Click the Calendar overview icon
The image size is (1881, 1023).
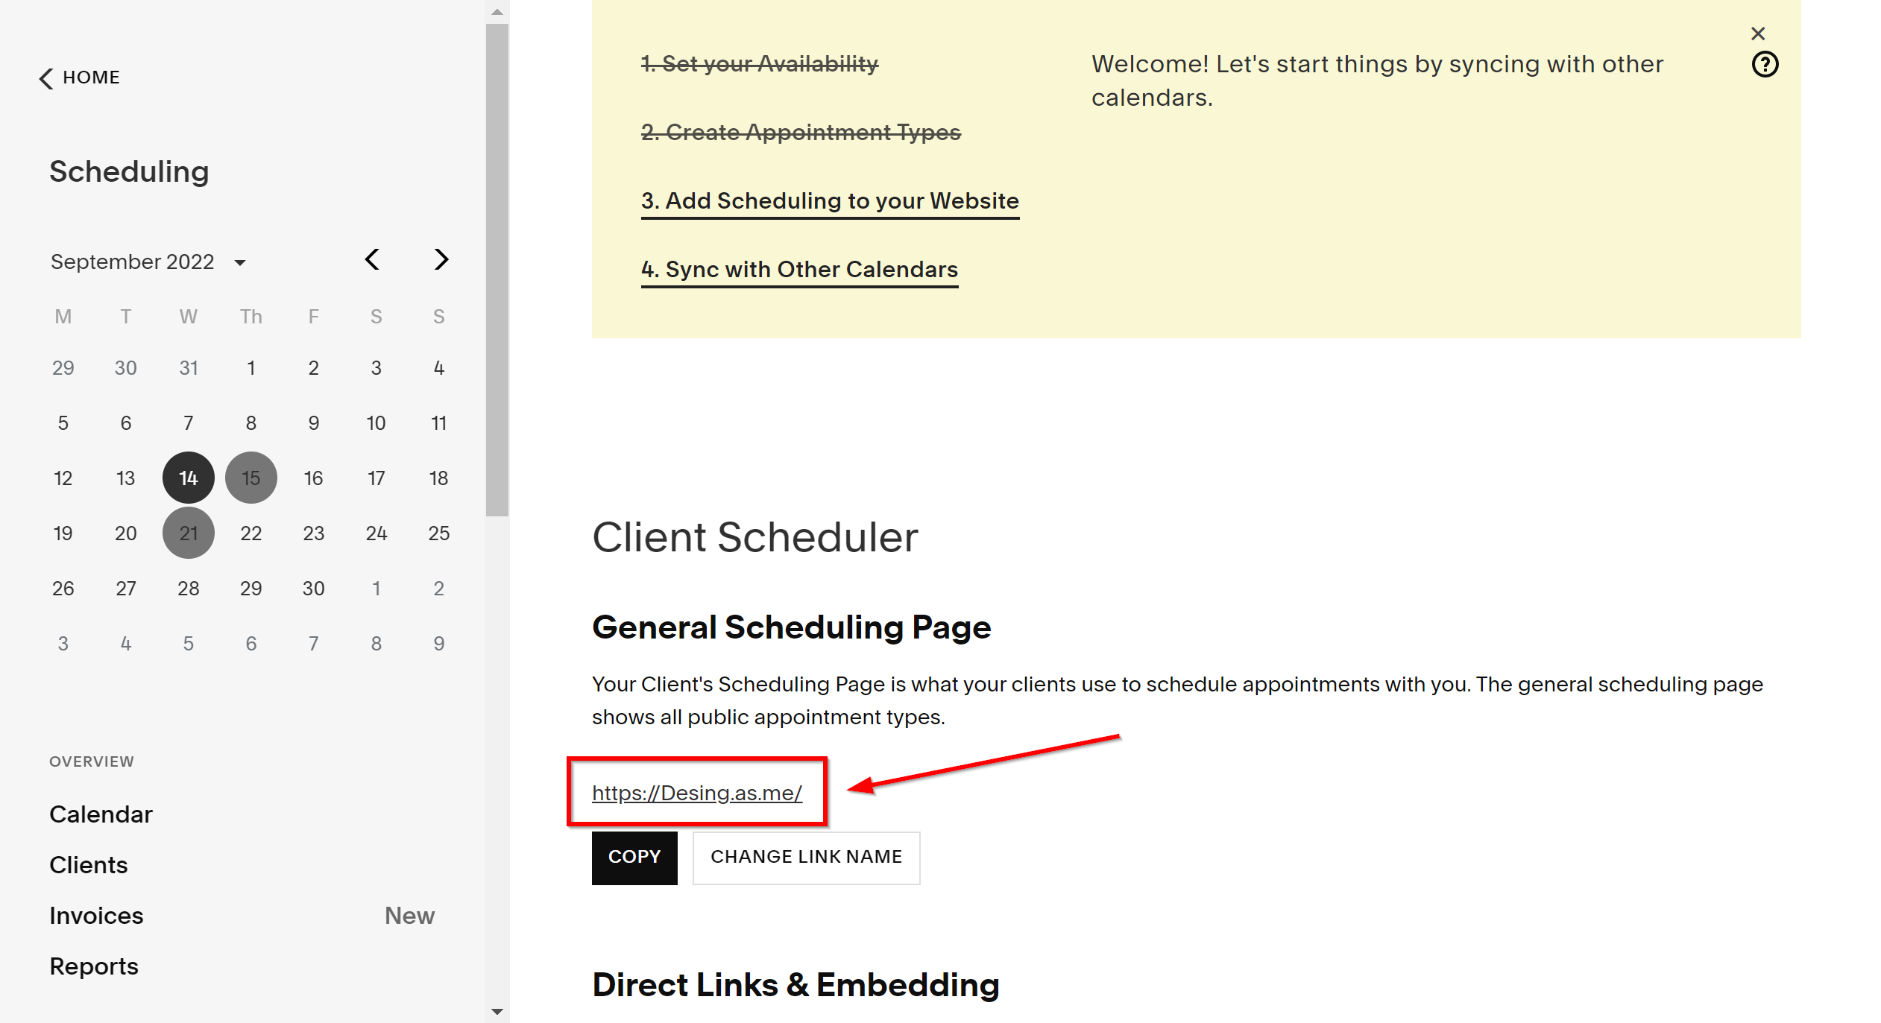101,813
